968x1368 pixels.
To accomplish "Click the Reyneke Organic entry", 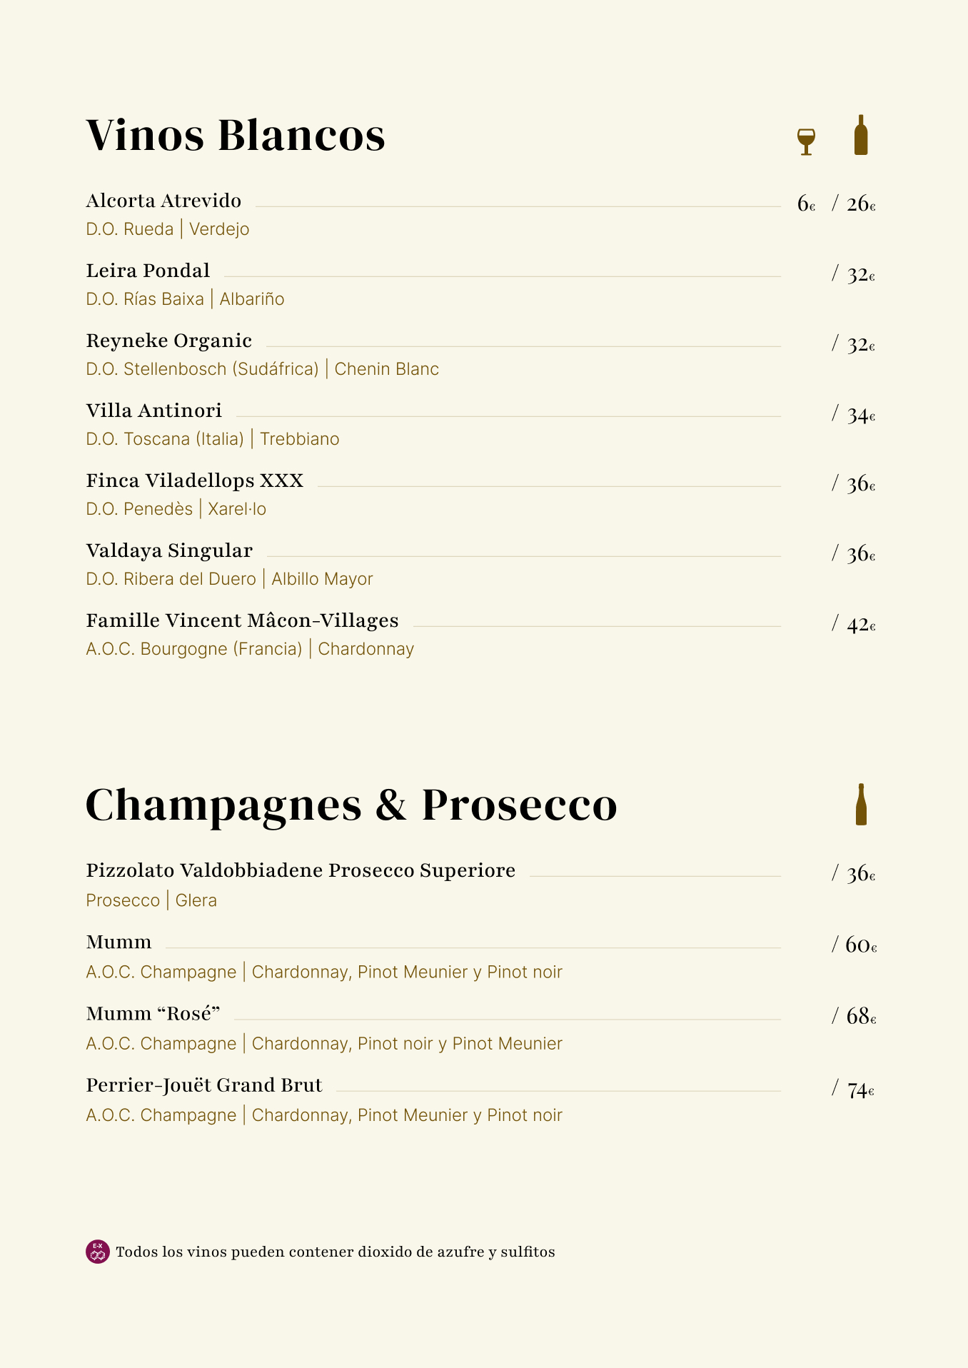I will (x=168, y=341).
